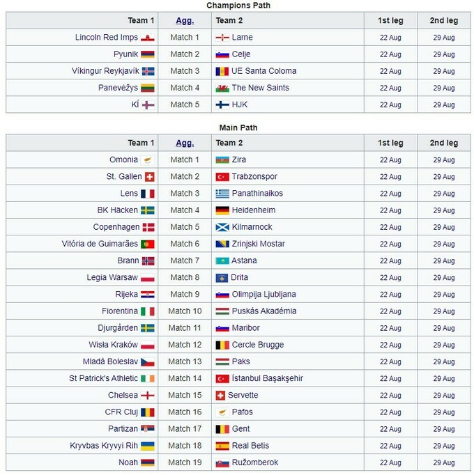474x475 pixels.
Task: Click the Kazakhstan flag next to Astana
Action: (222, 260)
